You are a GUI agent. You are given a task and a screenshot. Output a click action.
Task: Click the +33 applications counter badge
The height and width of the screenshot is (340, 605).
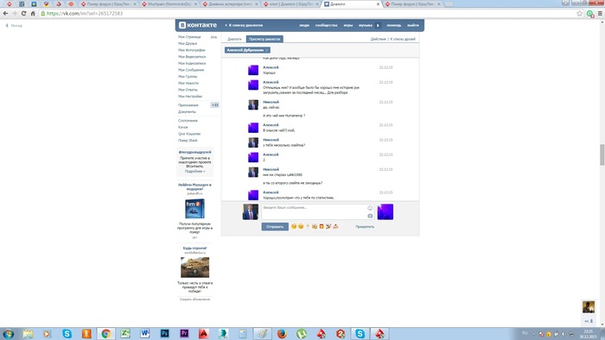tap(214, 105)
